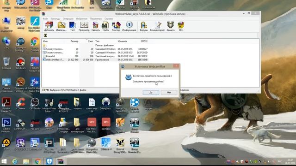Viewport: 296px width, 166px height.
Task: Open the Избранное menu
Action: 81,18
